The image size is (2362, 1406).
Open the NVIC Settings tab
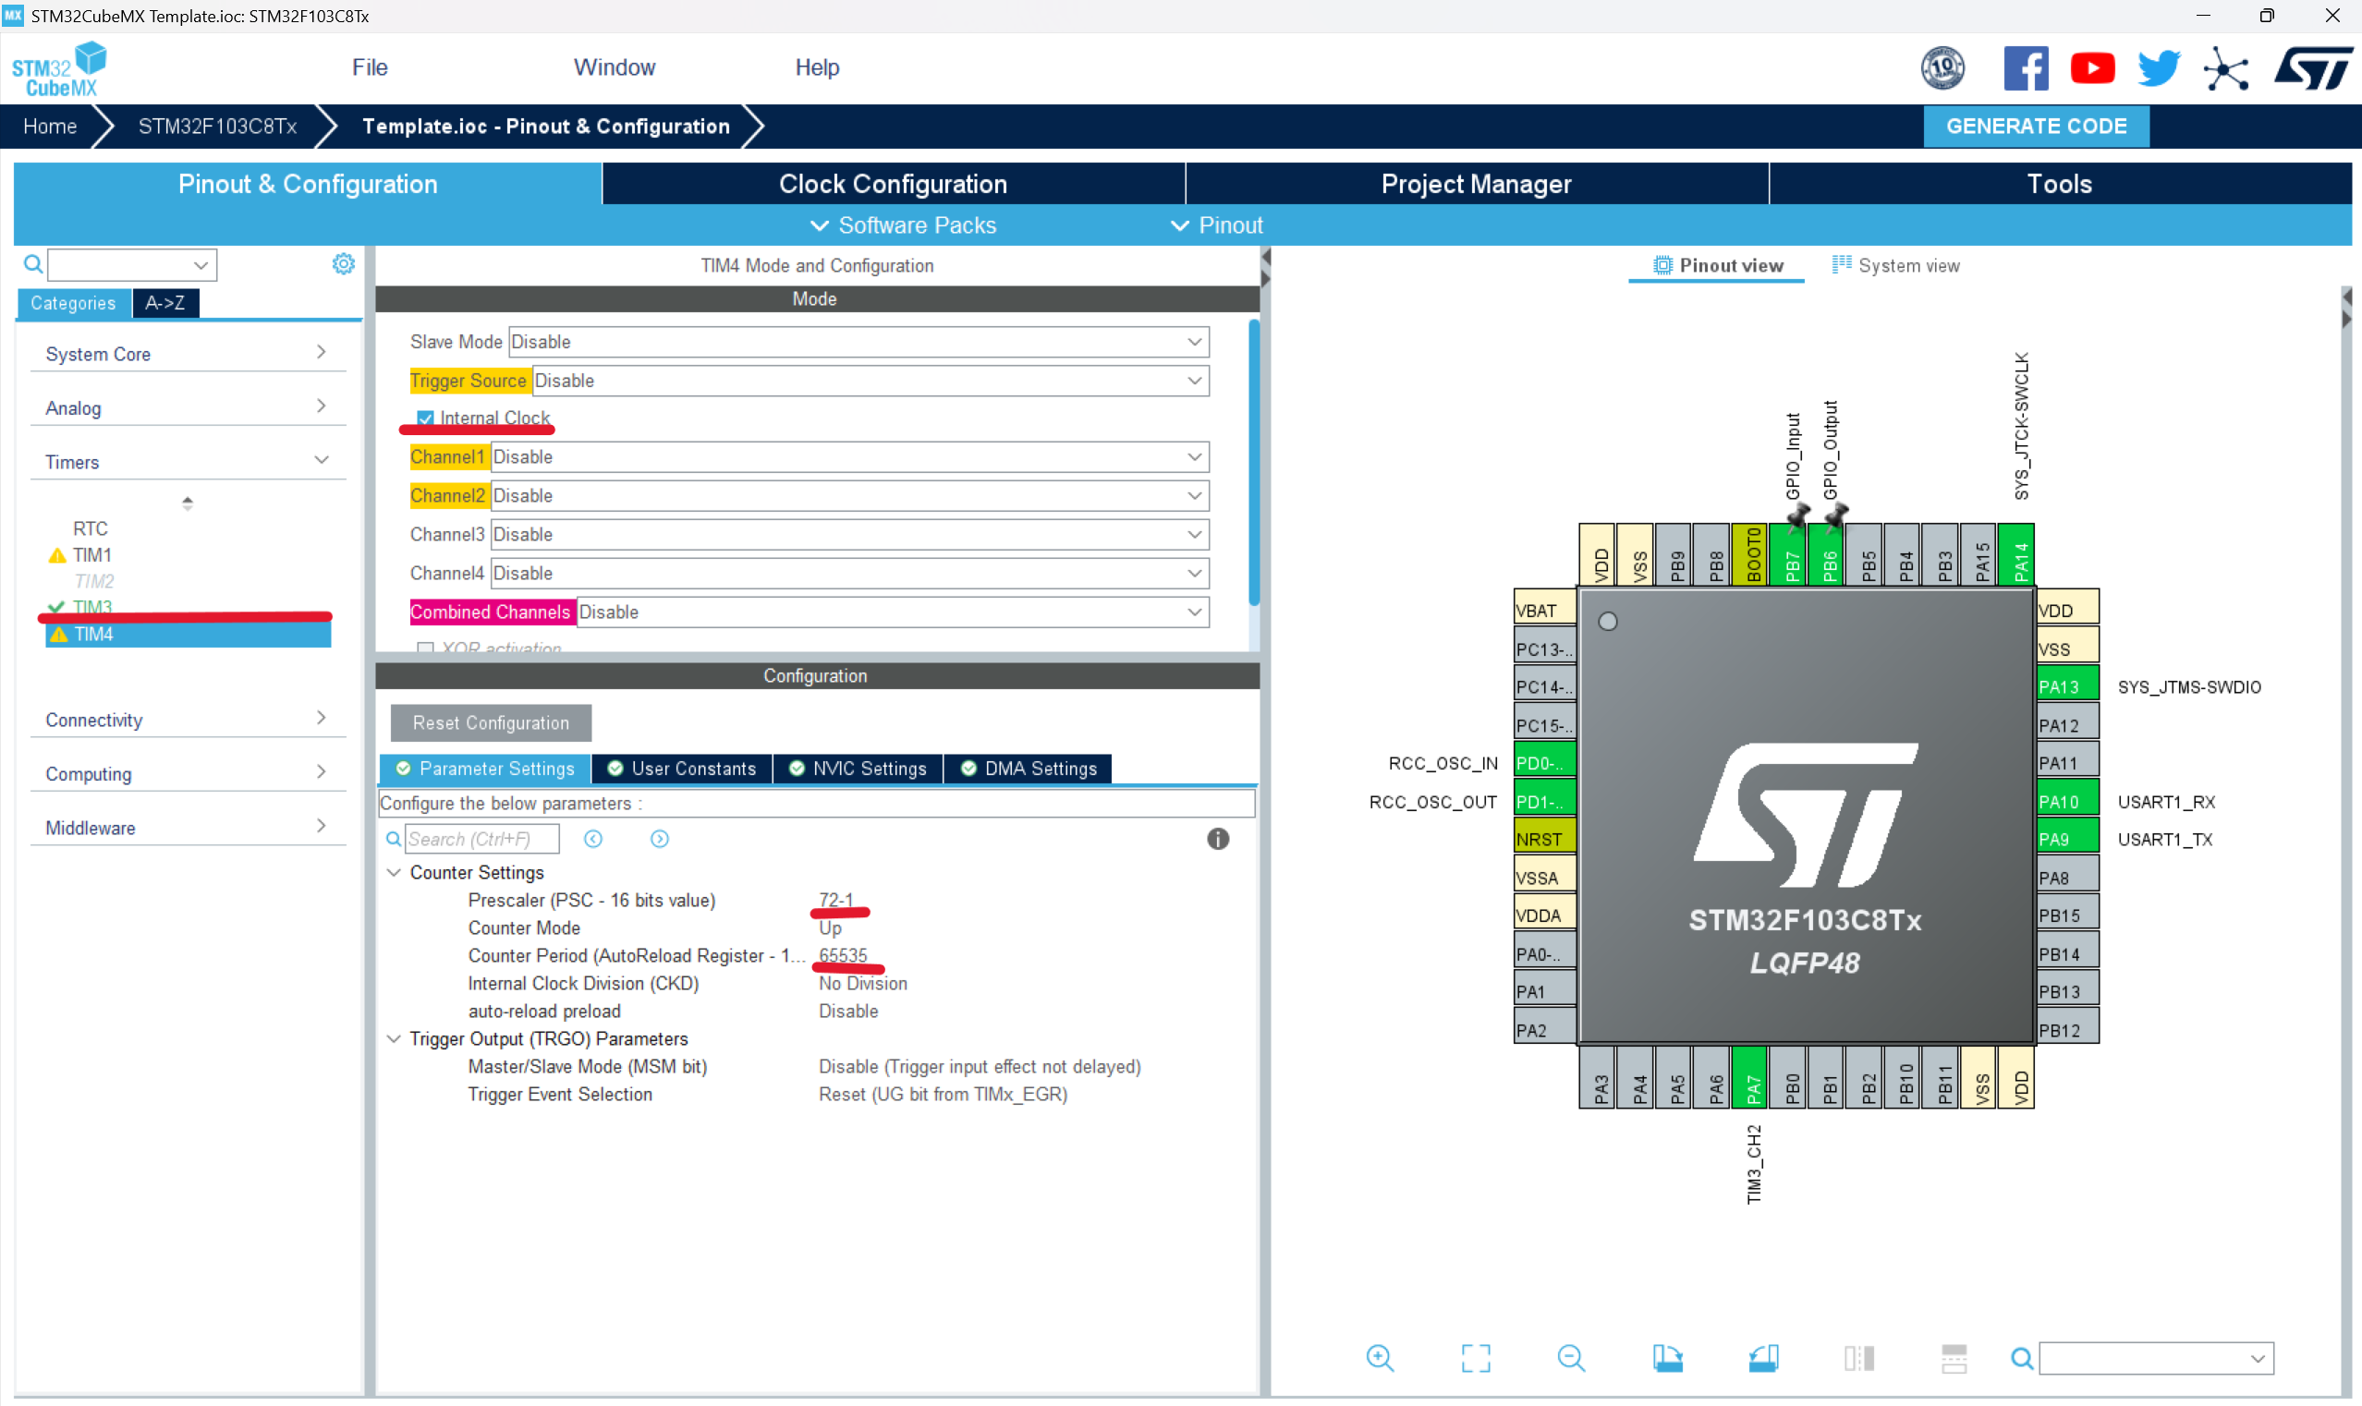858,769
